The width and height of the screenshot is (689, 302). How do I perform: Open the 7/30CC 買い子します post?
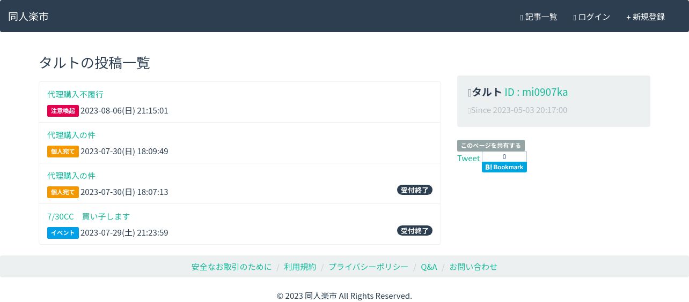tap(89, 216)
